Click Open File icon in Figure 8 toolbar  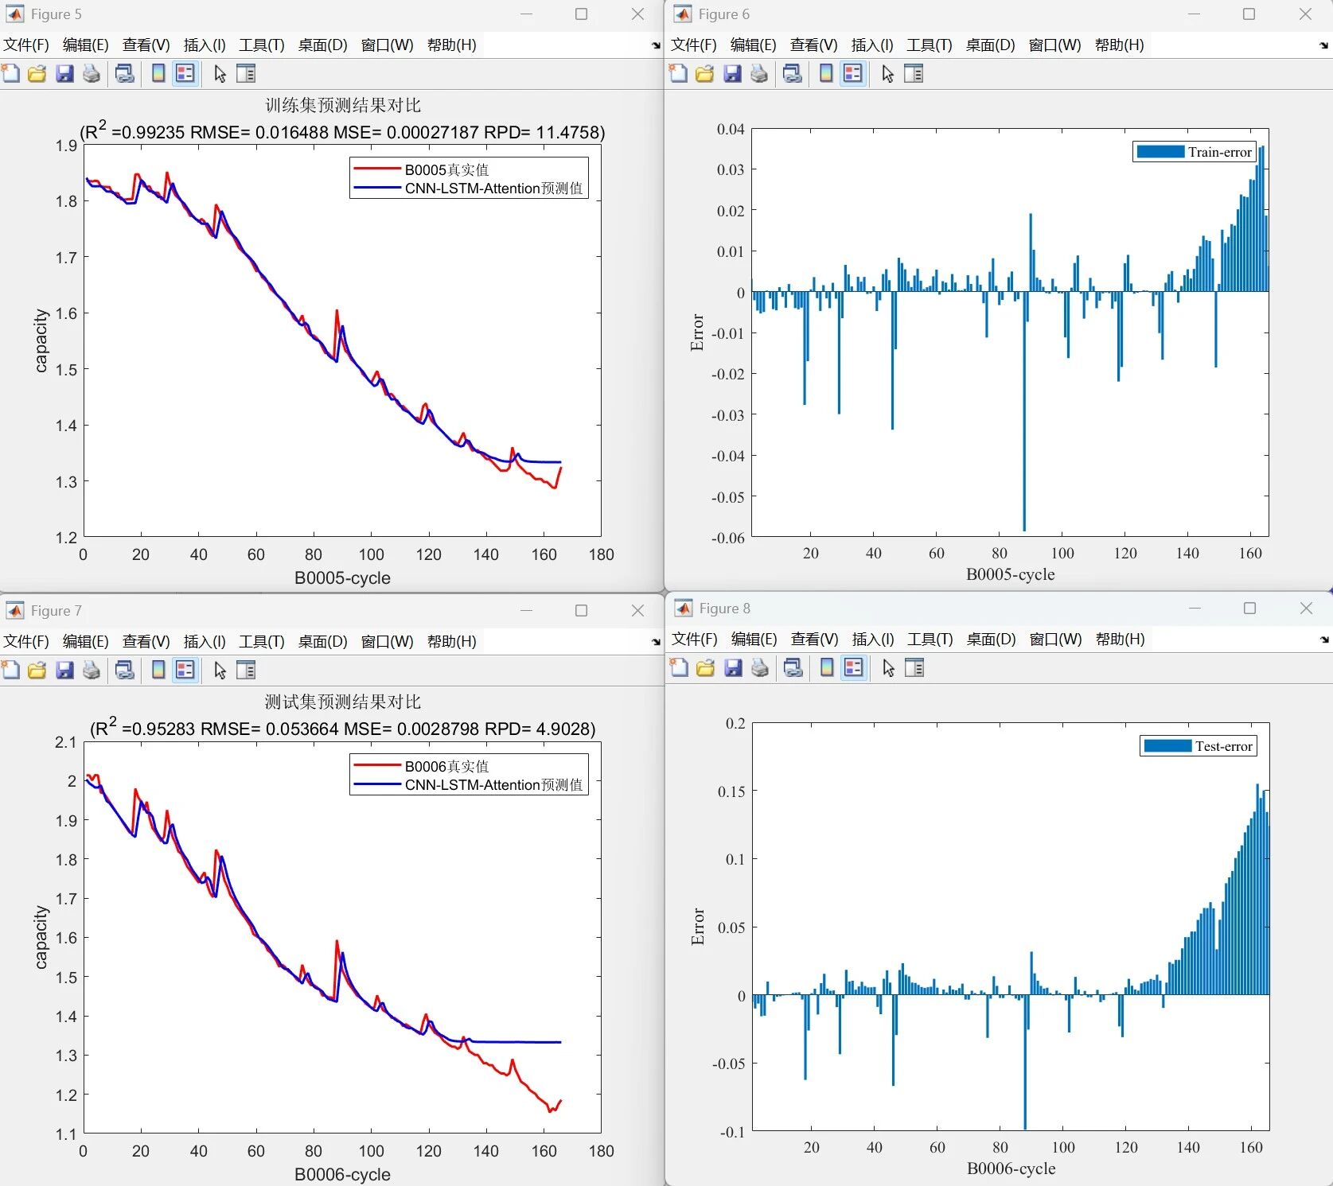point(706,668)
